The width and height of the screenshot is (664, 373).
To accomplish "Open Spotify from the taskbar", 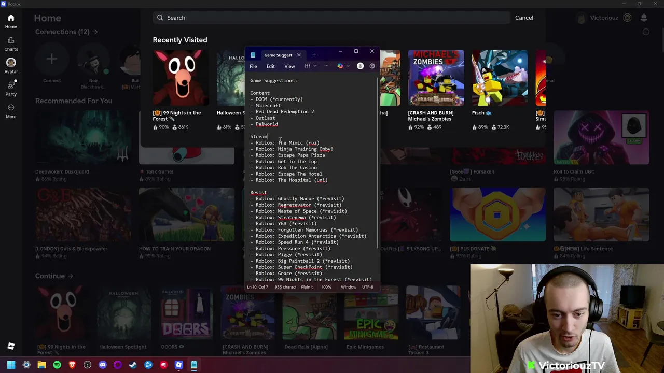I will (x=57, y=365).
